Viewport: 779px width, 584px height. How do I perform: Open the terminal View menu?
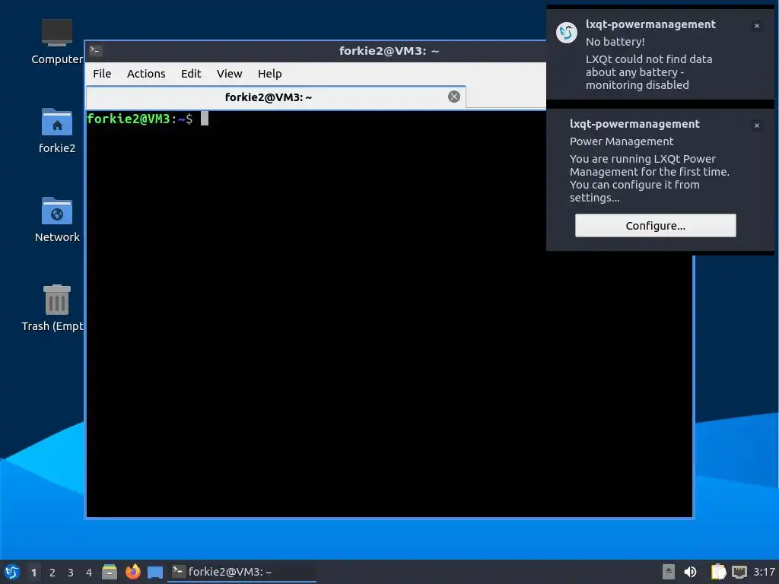click(229, 74)
